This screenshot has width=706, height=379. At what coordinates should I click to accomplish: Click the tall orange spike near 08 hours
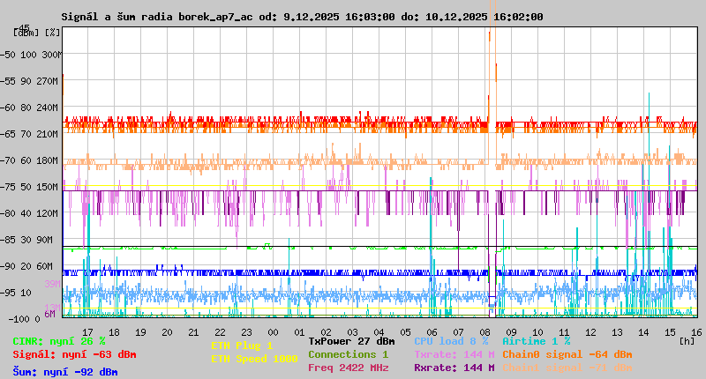click(x=489, y=71)
